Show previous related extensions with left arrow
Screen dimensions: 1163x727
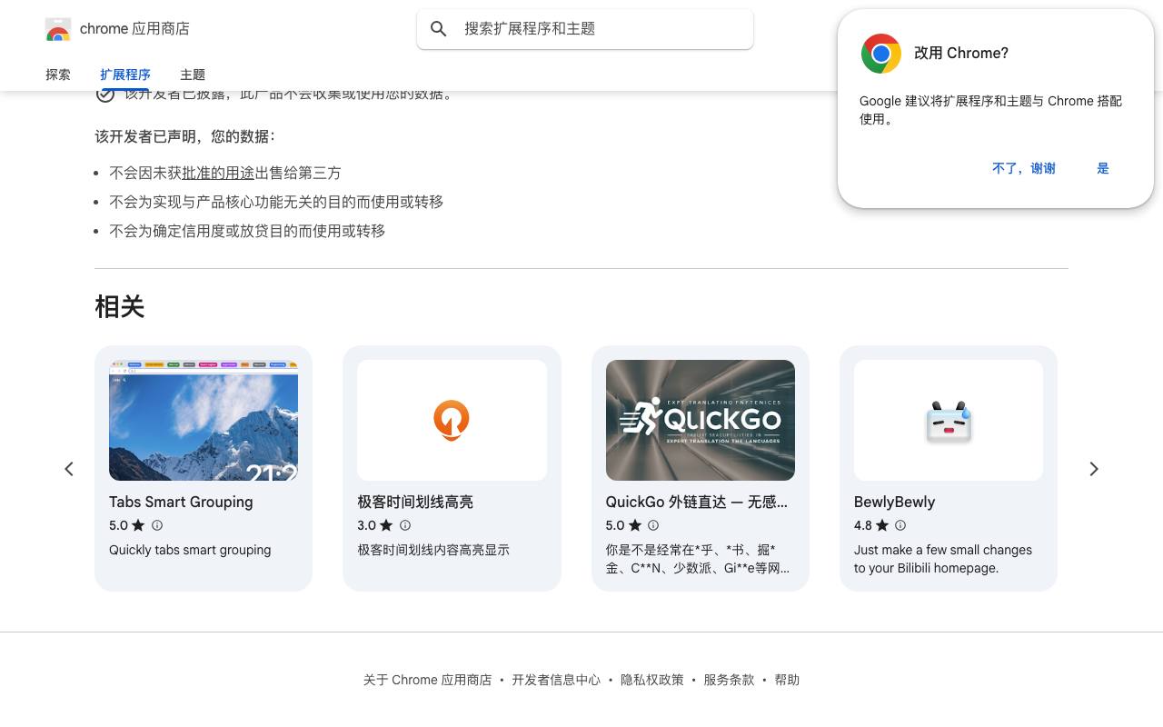(x=69, y=469)
